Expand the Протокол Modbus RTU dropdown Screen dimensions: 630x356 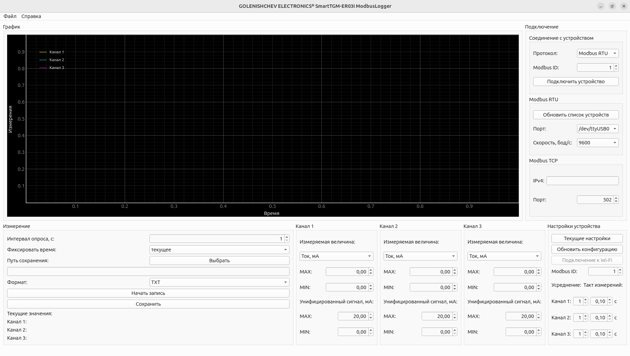point(597,53)
